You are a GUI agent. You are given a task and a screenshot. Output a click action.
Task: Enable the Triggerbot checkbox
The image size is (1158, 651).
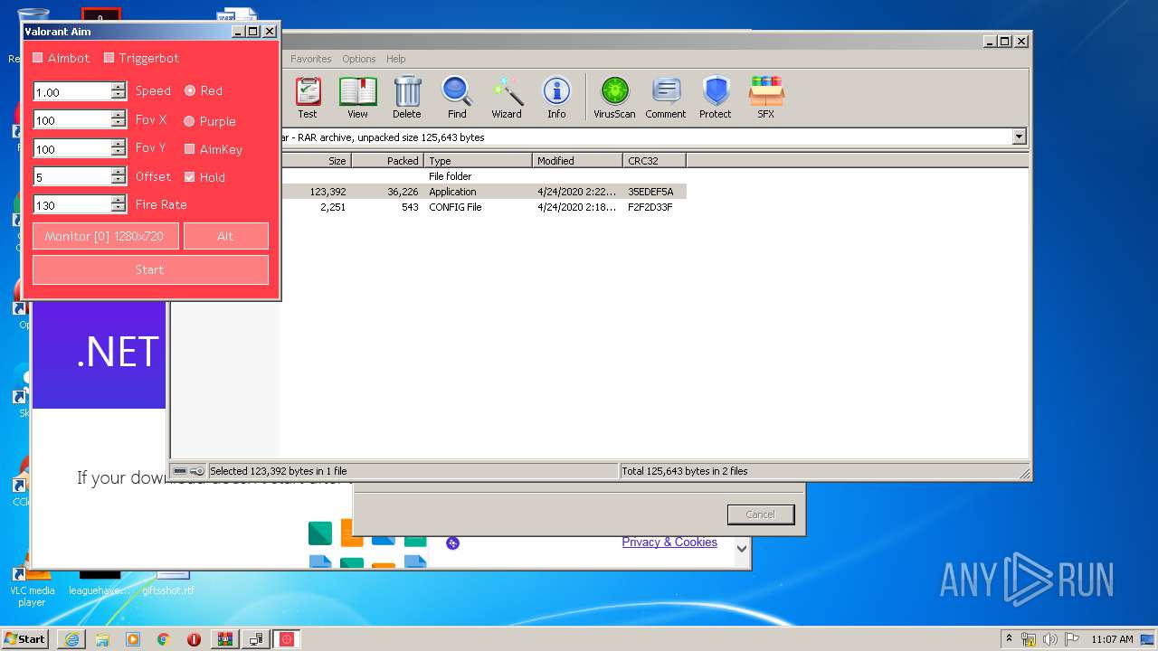coord(109,58)
